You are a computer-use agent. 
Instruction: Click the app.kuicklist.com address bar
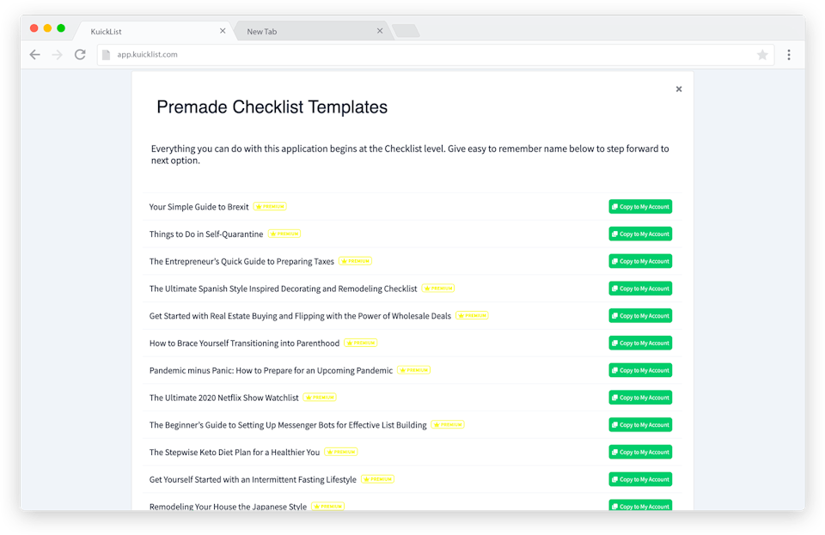click(430, 54)
